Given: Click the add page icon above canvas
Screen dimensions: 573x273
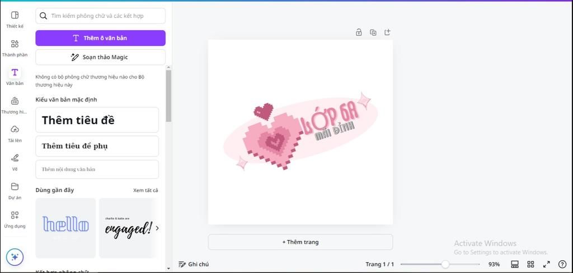Looking at the screenshot, I should [387, 32].
